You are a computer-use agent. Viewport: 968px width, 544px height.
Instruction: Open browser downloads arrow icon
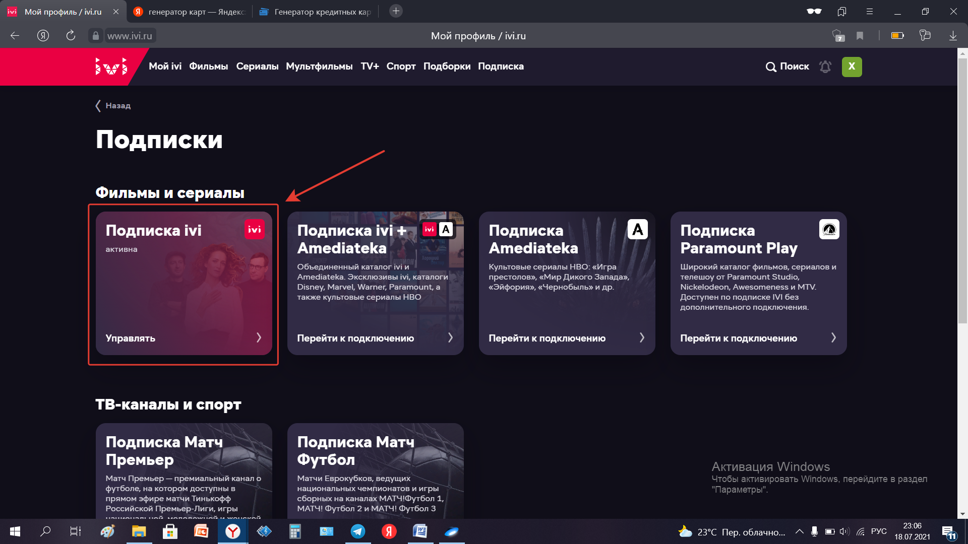pyautogui.click(x=953, y=36)
